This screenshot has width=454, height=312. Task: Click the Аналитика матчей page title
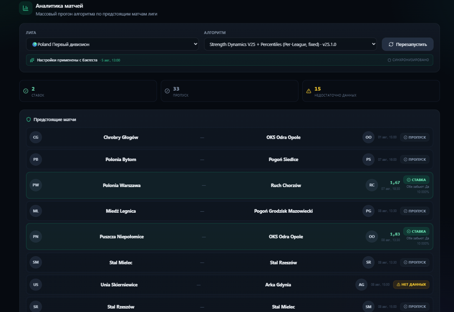pyautogui.click(x=59, y=6)
